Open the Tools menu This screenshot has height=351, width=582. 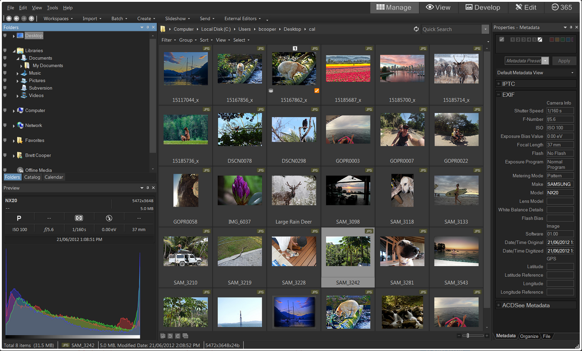pos(53,8)
